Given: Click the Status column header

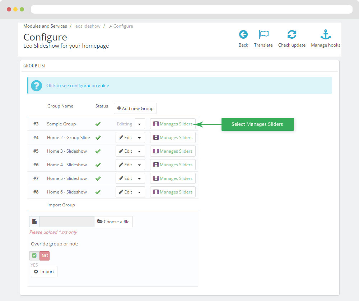Looking at the screenshot, I should pos(102,106).
